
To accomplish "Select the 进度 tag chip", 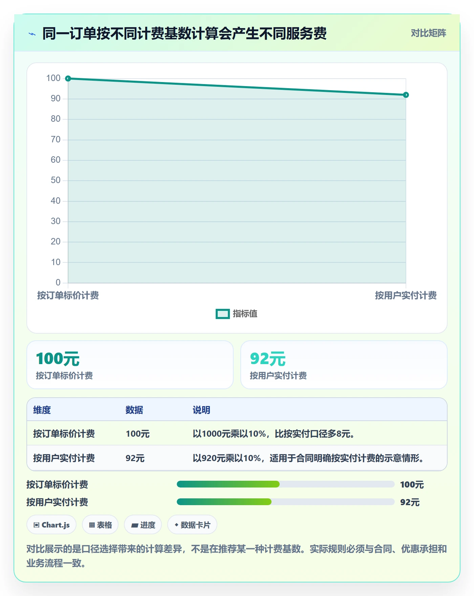I will point(143,525).
